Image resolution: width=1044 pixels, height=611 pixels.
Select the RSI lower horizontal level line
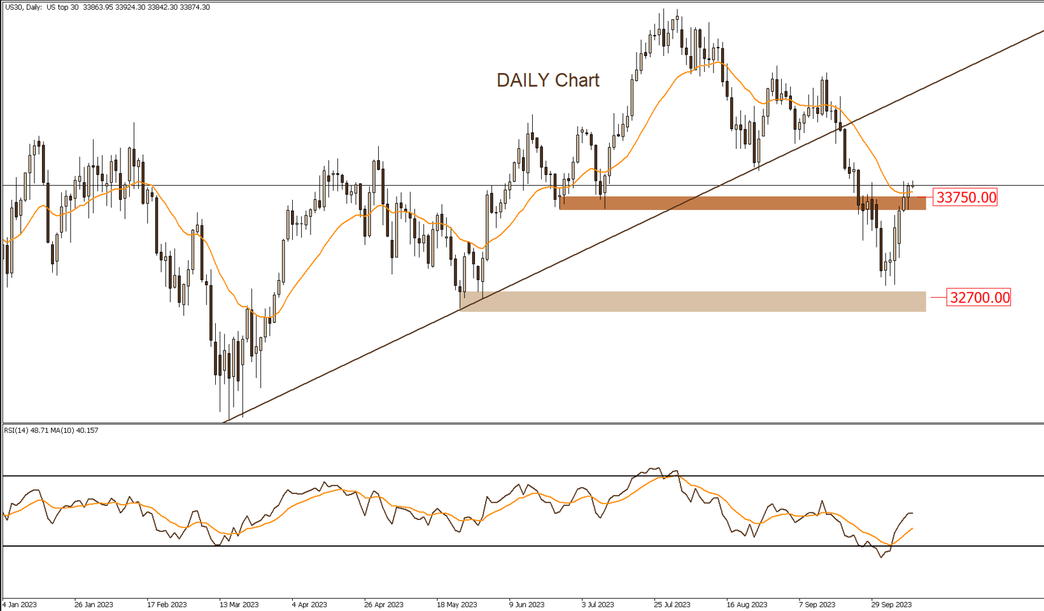pos(509,546)
